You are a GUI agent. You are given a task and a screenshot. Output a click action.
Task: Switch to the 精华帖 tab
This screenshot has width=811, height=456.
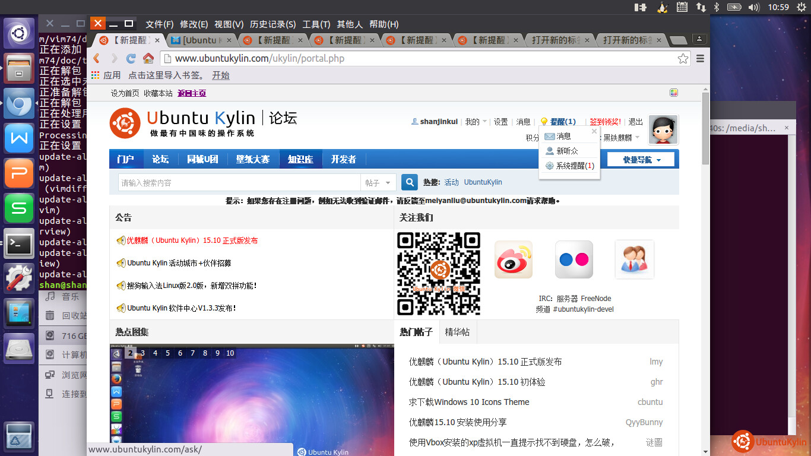457,332
